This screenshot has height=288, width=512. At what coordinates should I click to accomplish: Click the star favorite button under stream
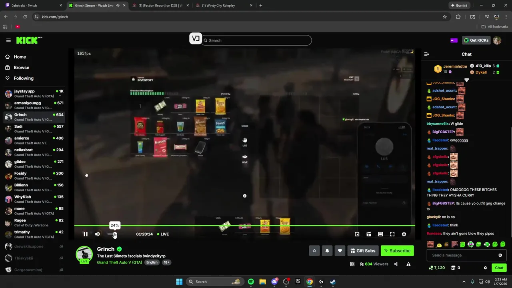click(314, 251)
